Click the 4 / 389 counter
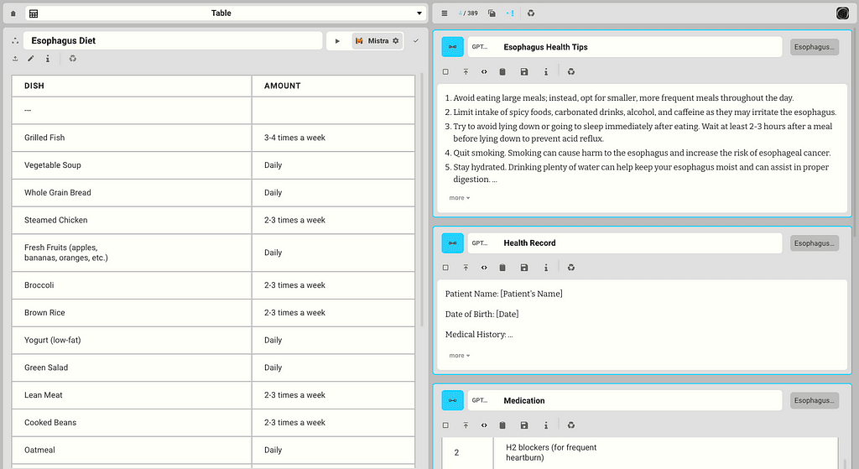 [x=468, y=13]
